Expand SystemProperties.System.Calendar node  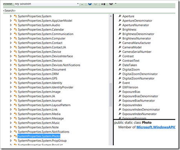click(11, 29)
